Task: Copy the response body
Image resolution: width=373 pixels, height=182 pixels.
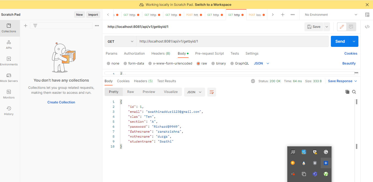Action: coord(347,92)
